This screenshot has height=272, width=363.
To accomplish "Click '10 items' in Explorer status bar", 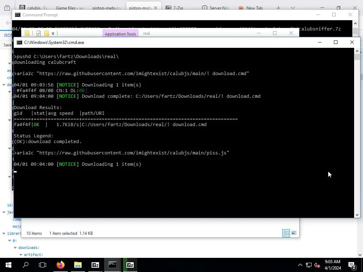I will point(34,233).
